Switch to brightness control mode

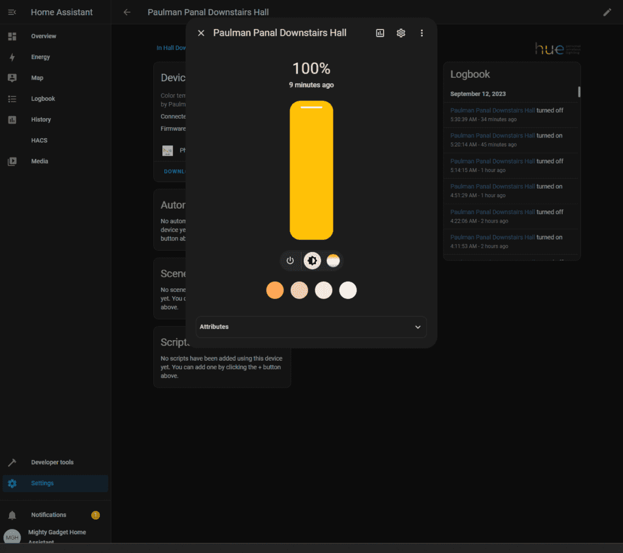coord(312,261)
